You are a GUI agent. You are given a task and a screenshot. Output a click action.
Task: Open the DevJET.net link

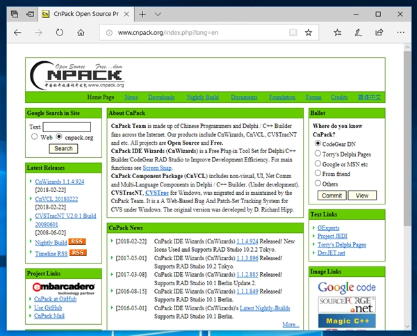coord(332,253)
